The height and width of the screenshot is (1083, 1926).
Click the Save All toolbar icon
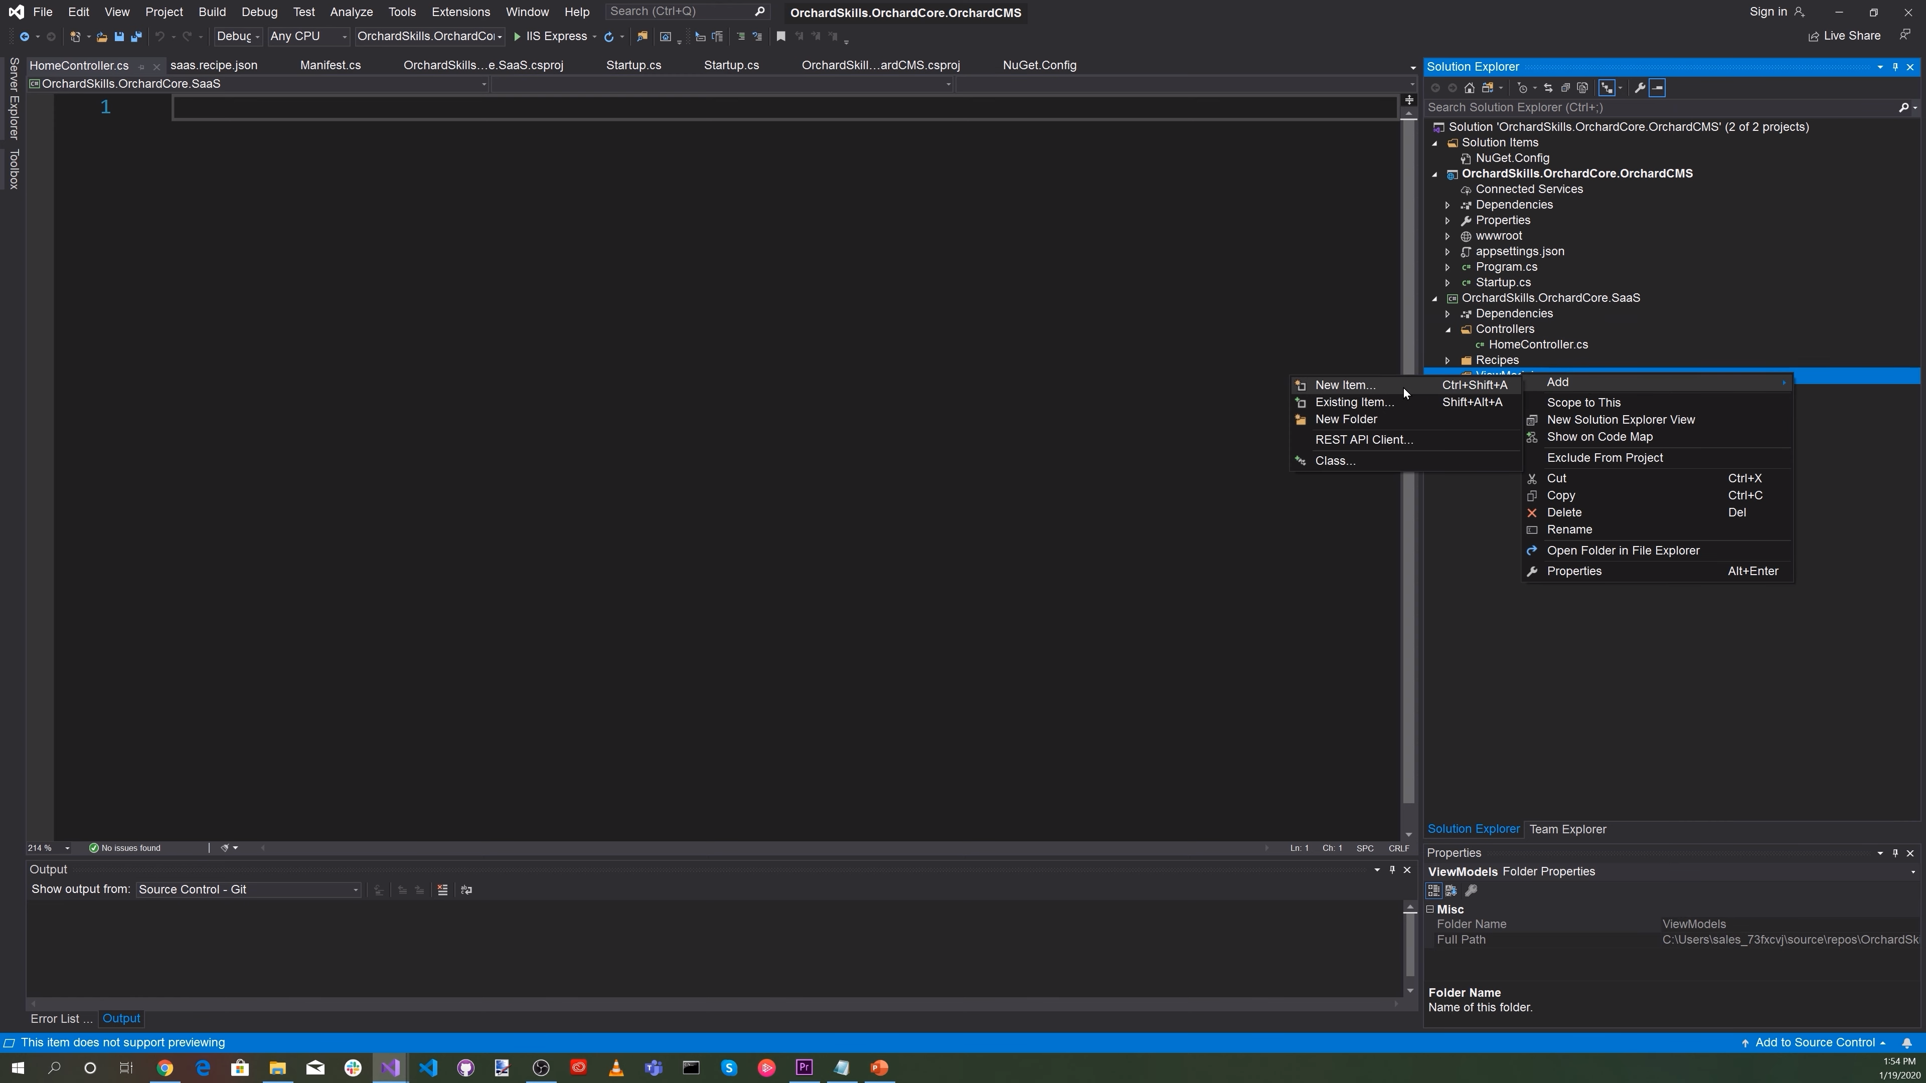pos(136,37)
